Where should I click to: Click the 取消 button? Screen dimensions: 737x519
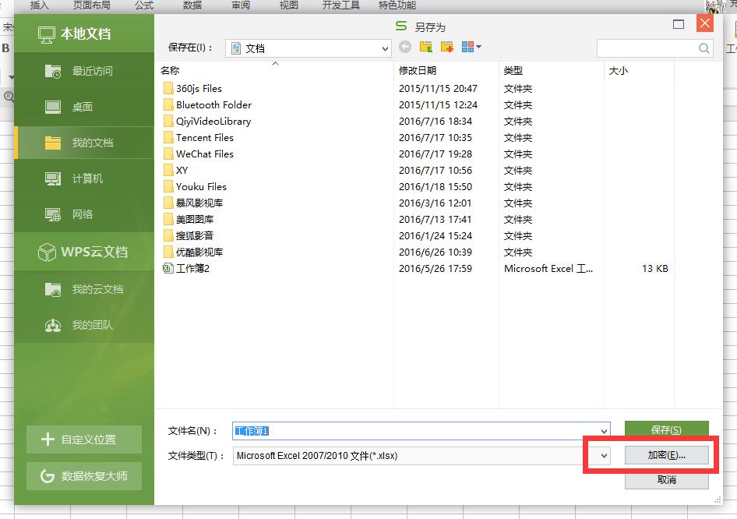coord(667,480)
